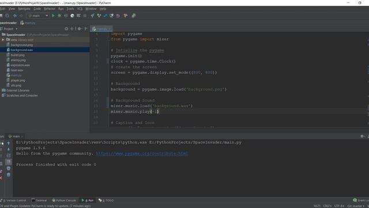Click the locate current file target icon

66,29
